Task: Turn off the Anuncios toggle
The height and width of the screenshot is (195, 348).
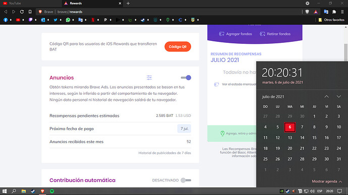Action: (x=186, y=78)
